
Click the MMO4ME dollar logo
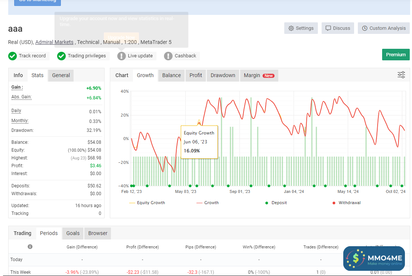point(356,258)
